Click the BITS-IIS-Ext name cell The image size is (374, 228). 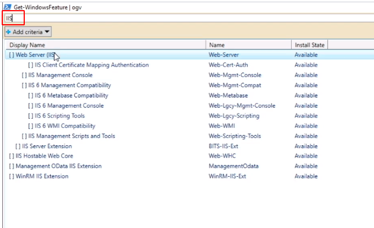coord(224,146)
